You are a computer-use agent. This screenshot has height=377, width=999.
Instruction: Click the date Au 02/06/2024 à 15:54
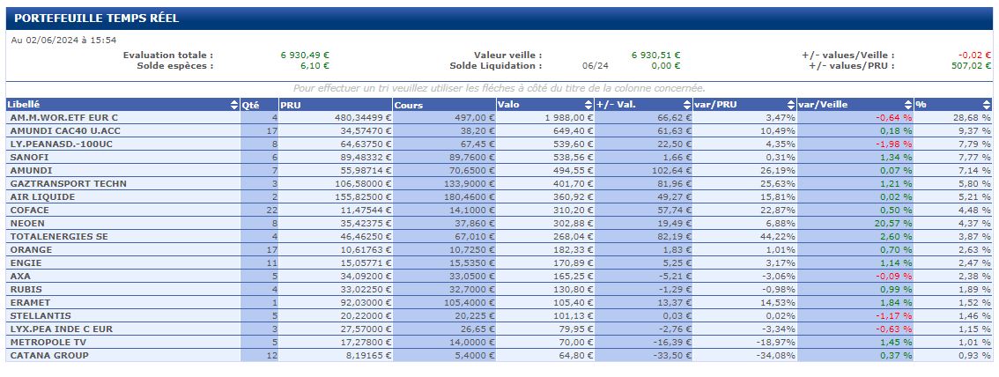[63, 40]
